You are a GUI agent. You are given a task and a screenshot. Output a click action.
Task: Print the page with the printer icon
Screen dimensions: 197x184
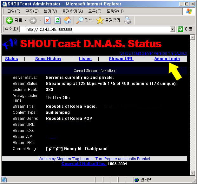[x=128, y=20]
